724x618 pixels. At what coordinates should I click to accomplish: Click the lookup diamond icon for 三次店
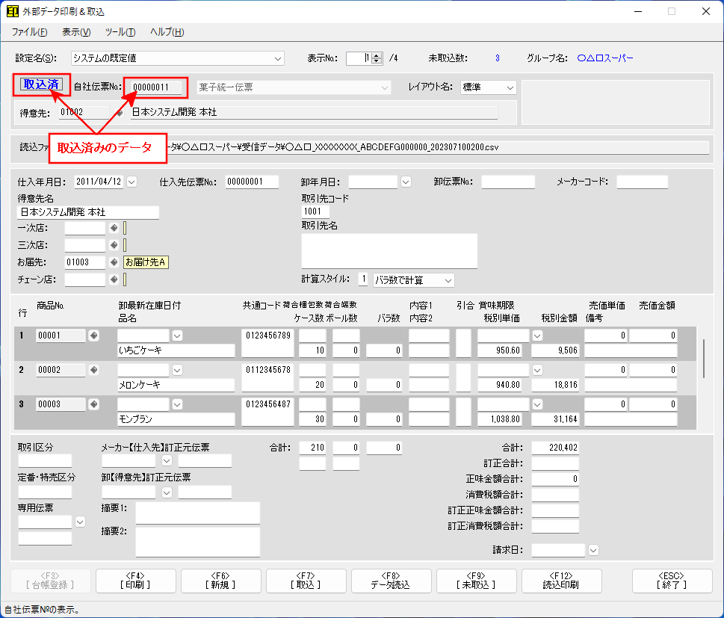[x=114, y=245]
